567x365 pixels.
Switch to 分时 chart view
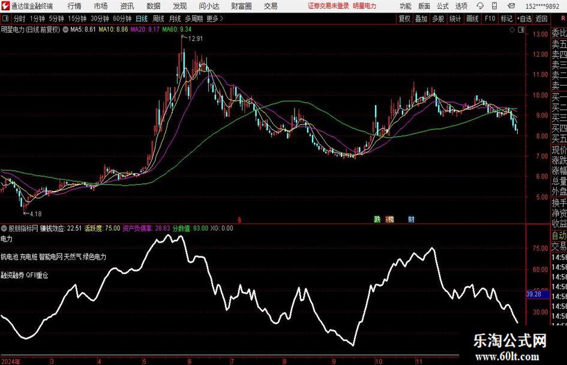pyautogui.click(x=19, y=19)
